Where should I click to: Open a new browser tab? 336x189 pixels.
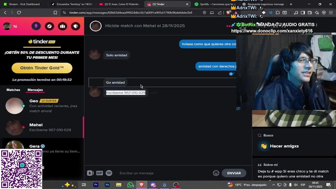click(291, 4)
